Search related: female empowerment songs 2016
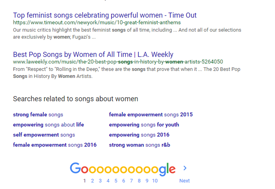275x189 pixels. (54, 145)
